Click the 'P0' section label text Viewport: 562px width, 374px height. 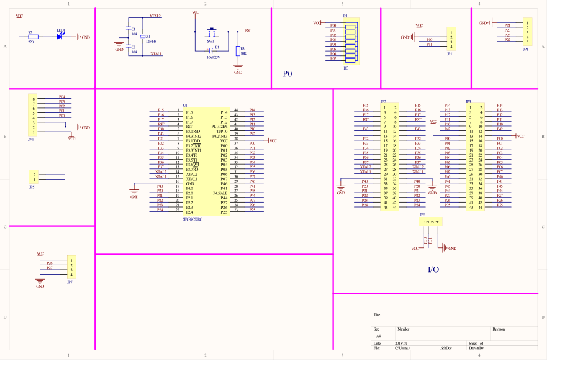point(288,74)
